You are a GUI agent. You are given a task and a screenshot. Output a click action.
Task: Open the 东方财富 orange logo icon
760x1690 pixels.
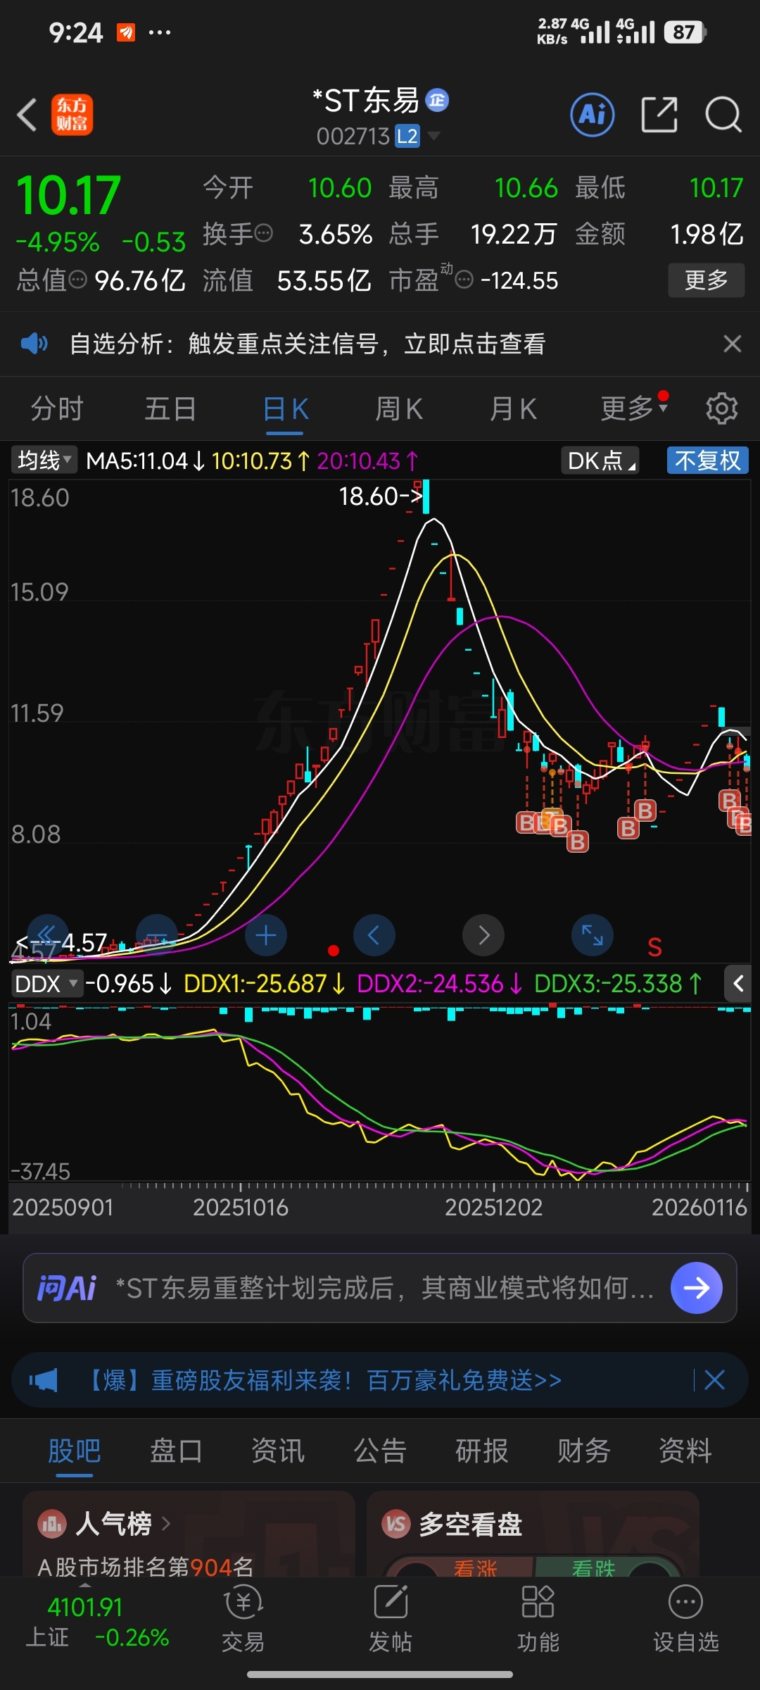point(72,114)
